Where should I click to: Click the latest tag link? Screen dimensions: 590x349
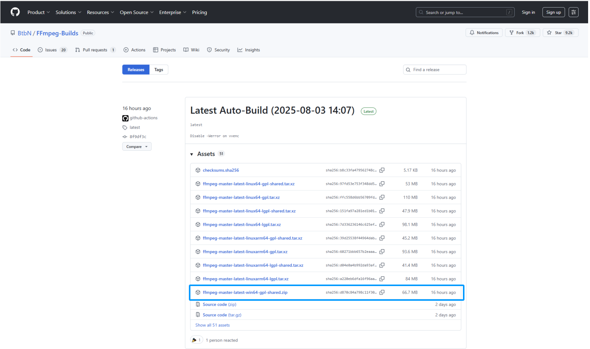click(135, 127)
